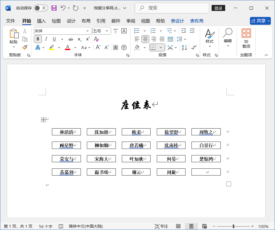This screenshot has height=230, width=275.
Task: Decrease indent icon
Action: [184, 31]
